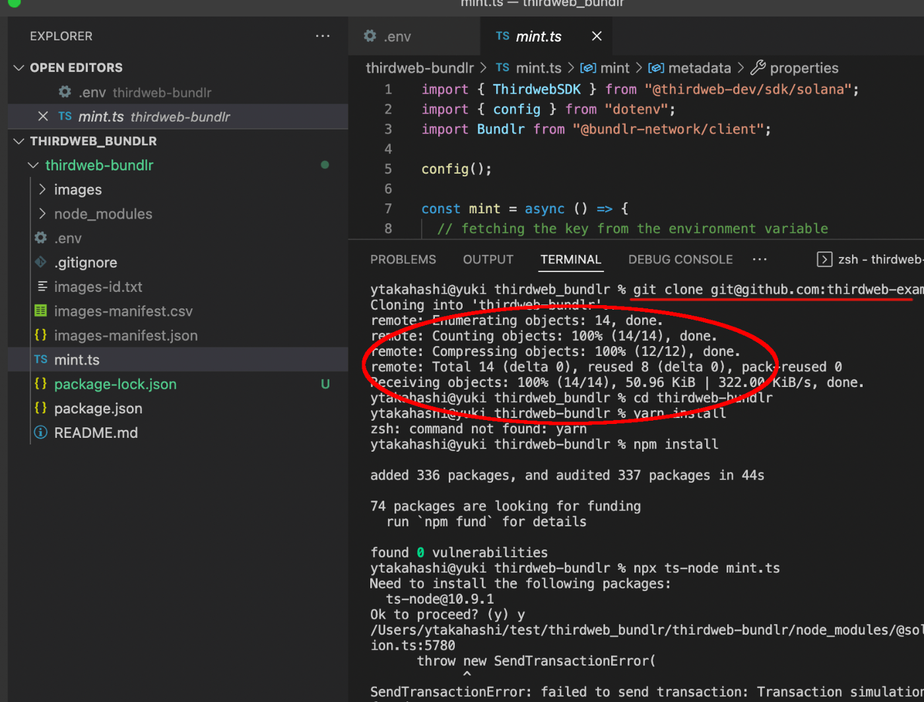Click untracked U badge on package-lock.json
The width and height of the screenshot is (924, 702).
(x=325, y=384)
